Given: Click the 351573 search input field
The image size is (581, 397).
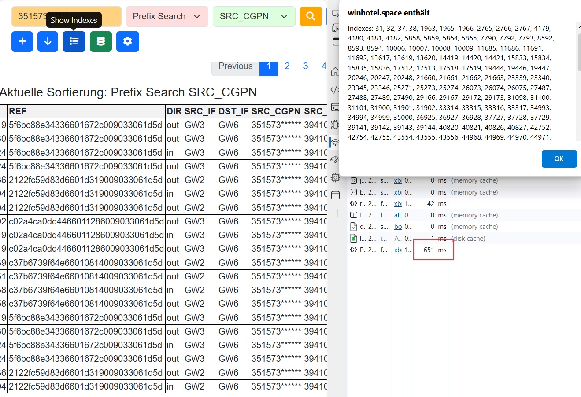Looking at the screenshot, I should (x=67, y=16).
